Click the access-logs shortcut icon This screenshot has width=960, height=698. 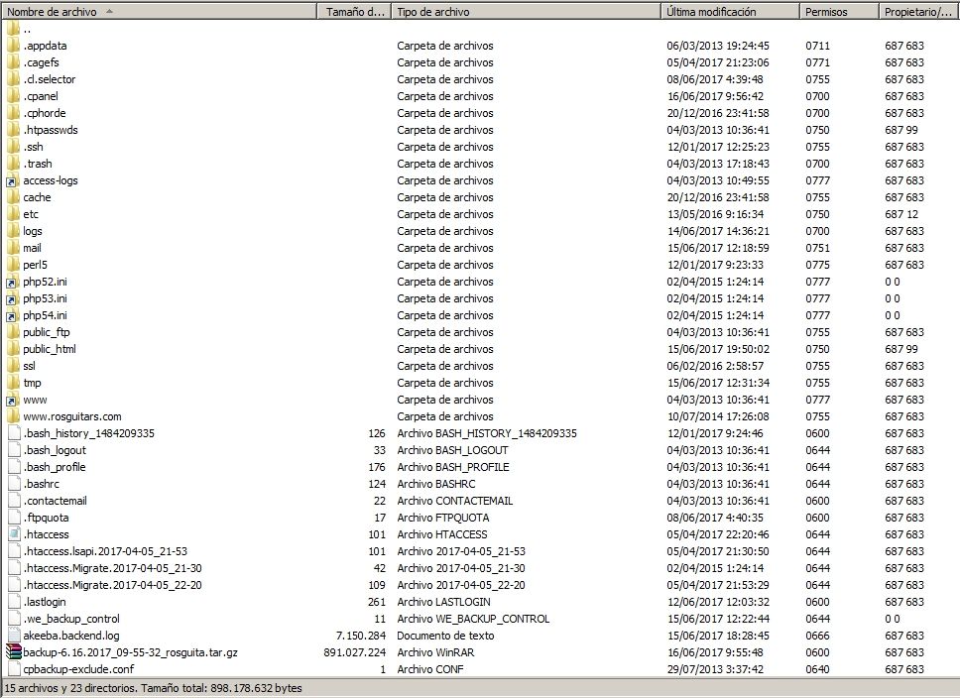[13, 180]
